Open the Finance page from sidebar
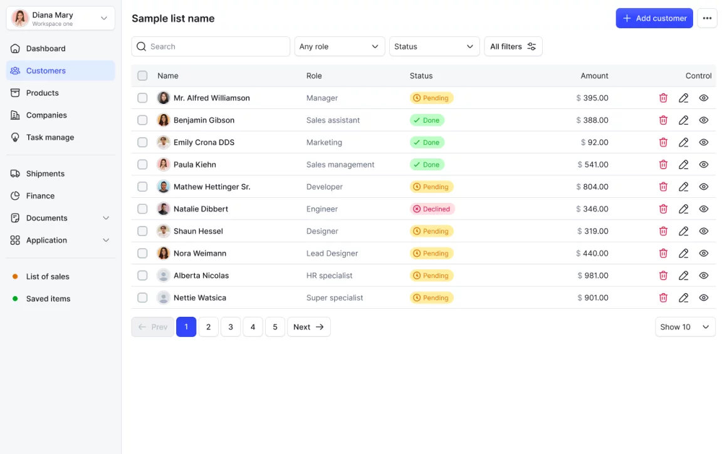This screenshot has height=454, width=727. 40,196
